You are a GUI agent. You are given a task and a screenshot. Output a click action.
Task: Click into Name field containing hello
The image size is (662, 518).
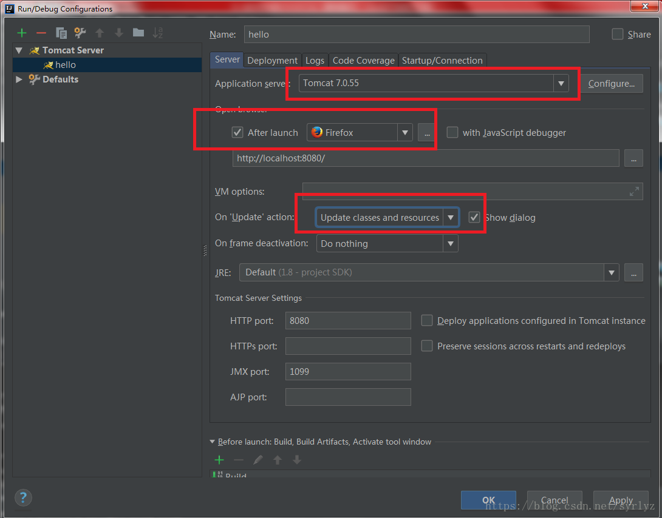pyautogui.click(x=416, y=35)
